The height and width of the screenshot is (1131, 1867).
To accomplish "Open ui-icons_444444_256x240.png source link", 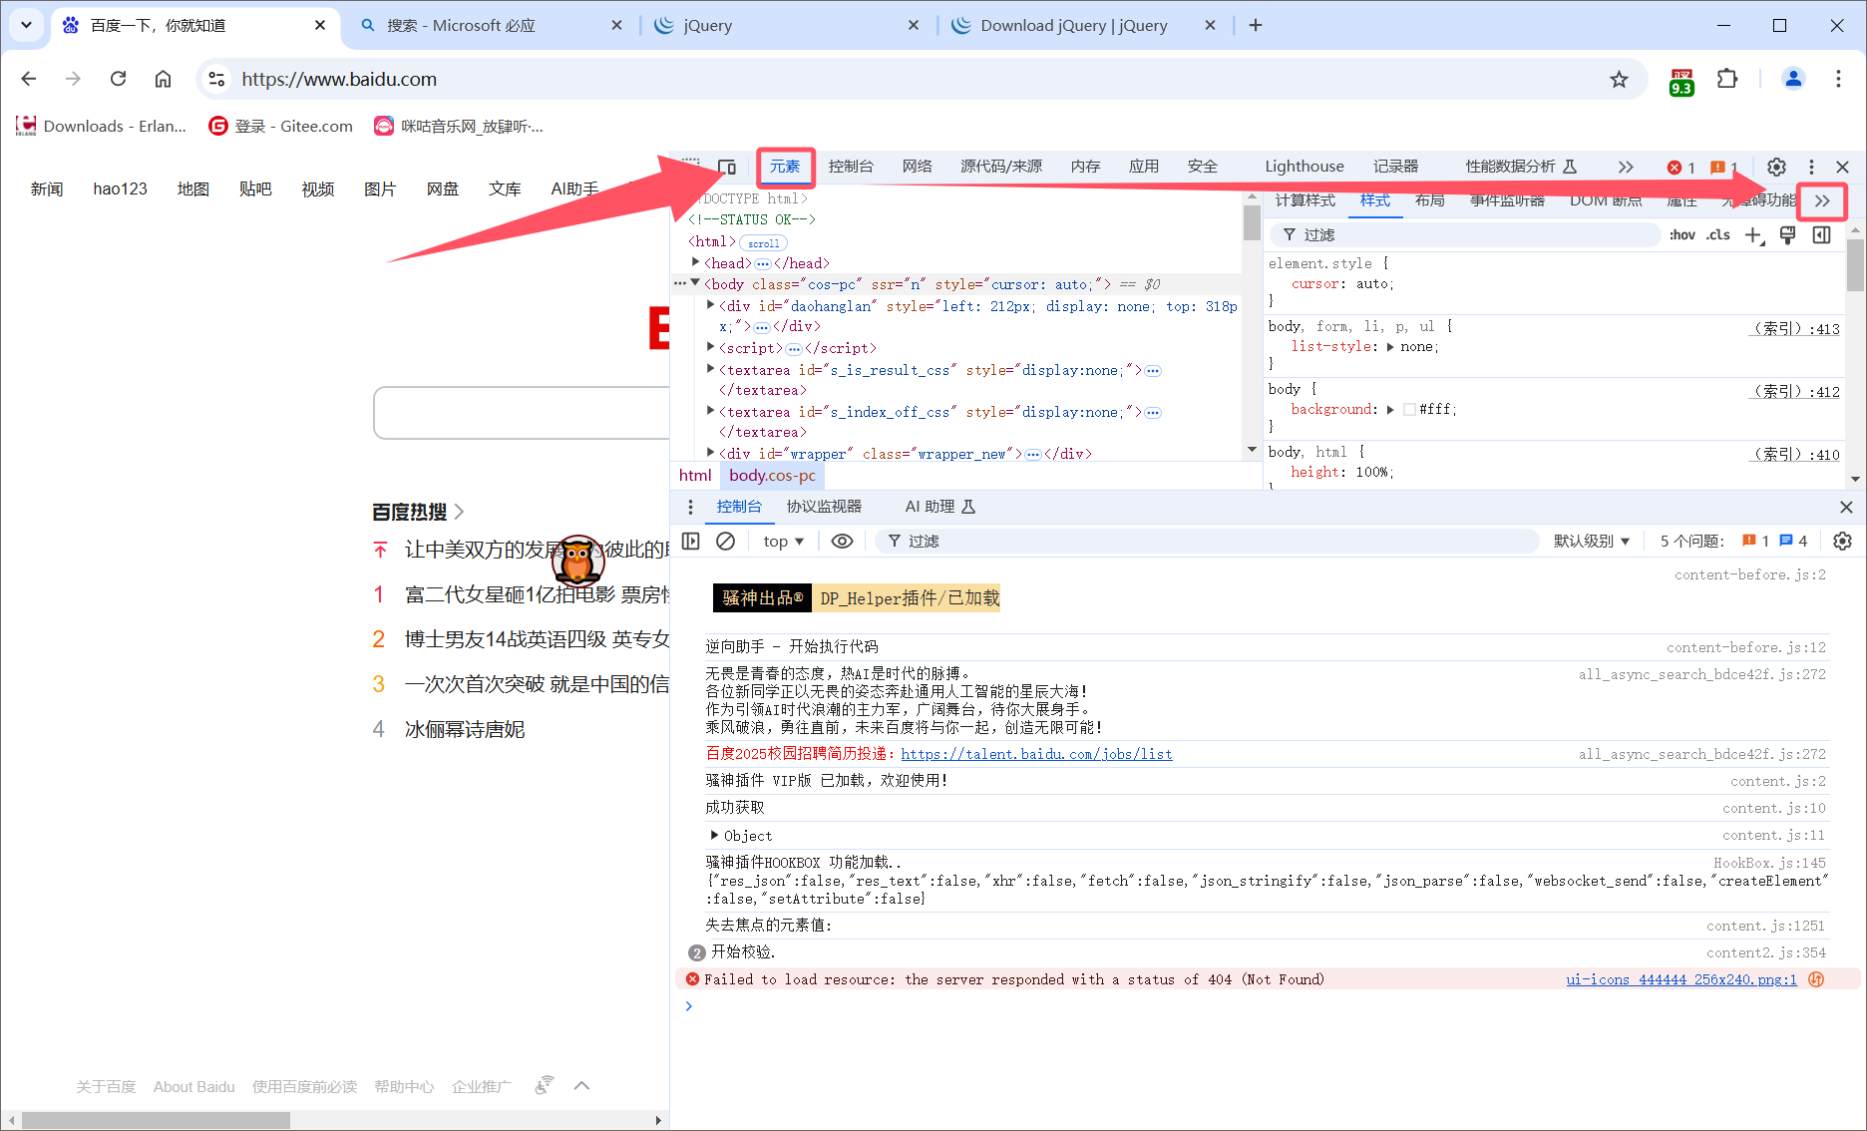I will point(1680,979).
